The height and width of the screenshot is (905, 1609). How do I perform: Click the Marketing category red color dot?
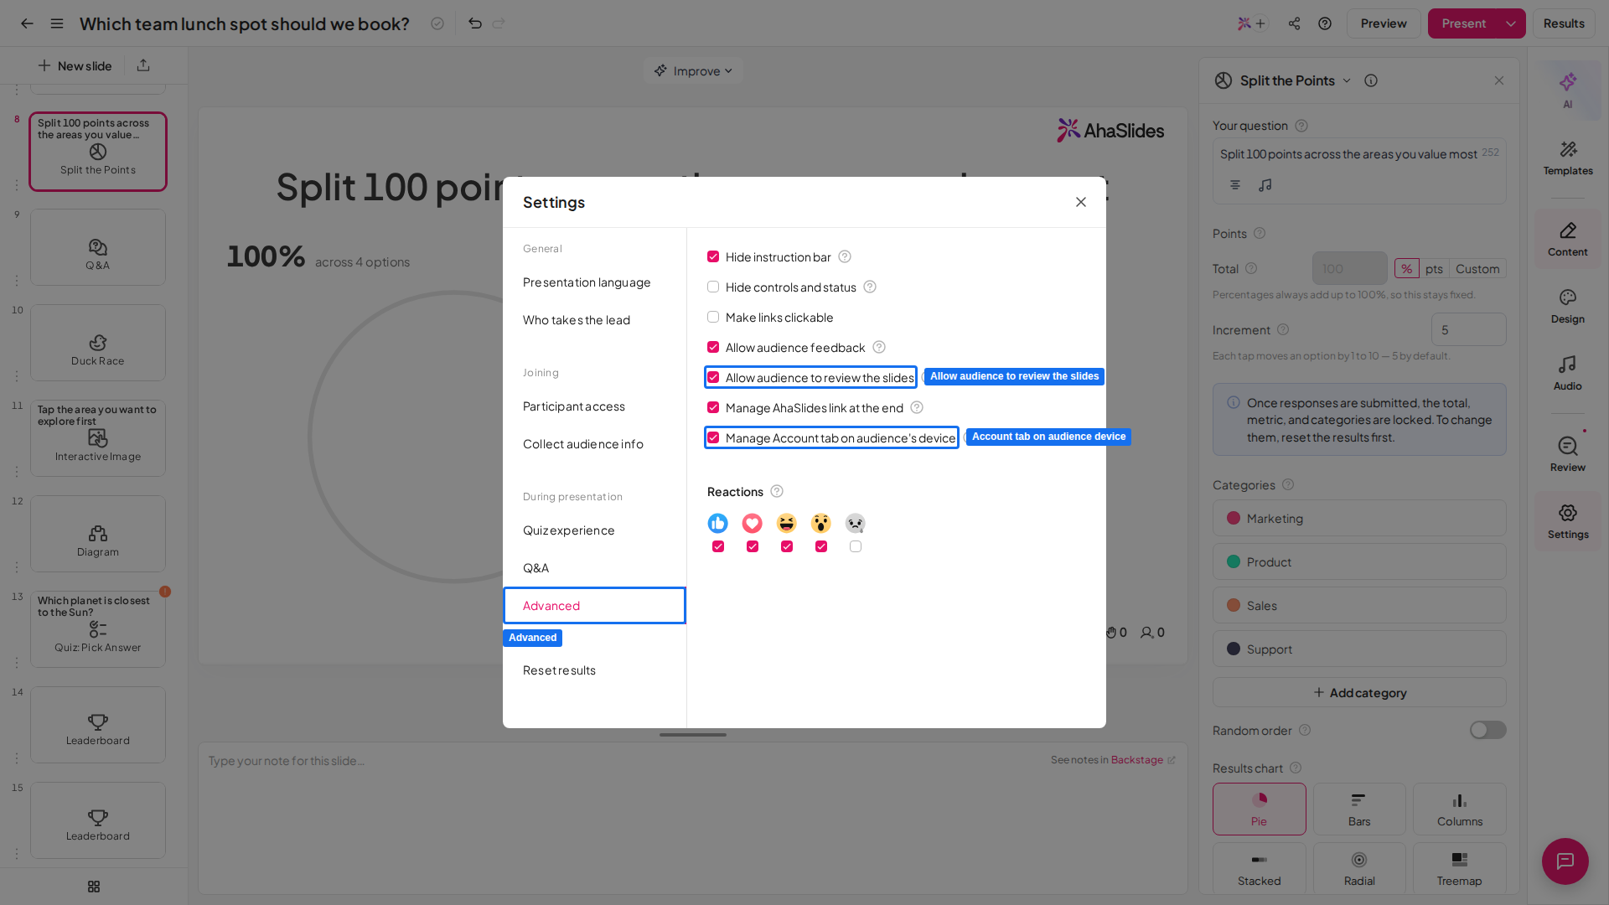click(x=1234, y=518)
